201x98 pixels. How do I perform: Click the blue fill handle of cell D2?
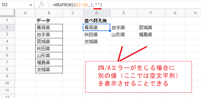click(x=110, y=31)
